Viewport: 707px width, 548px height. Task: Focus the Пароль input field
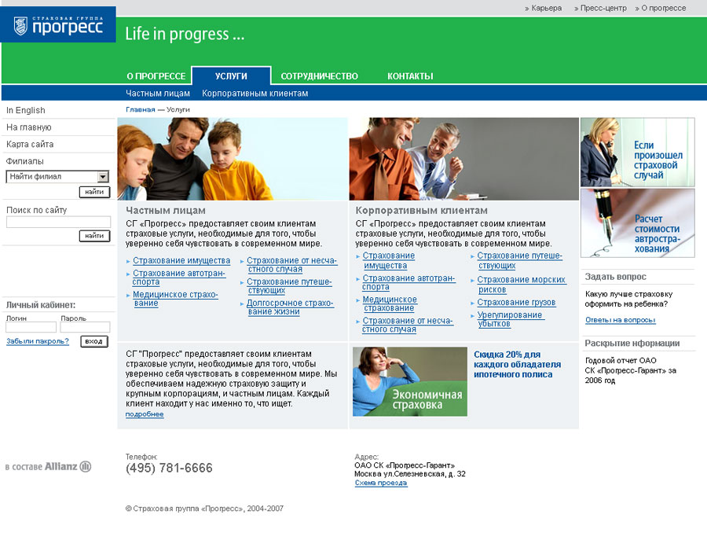(x=85, y=327)
